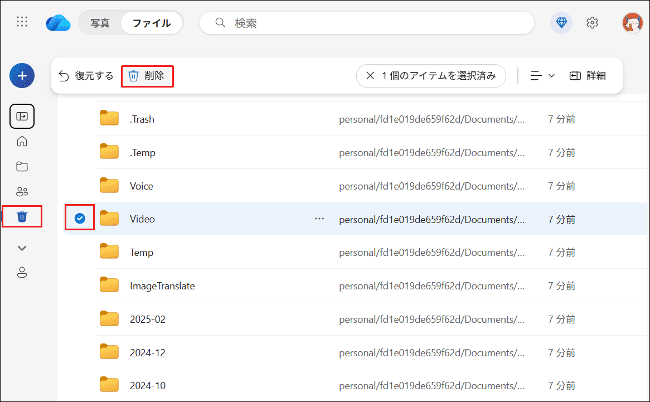Open Settings via the gear icon
Screen dimensions: 650x402
tap(592, 22)
